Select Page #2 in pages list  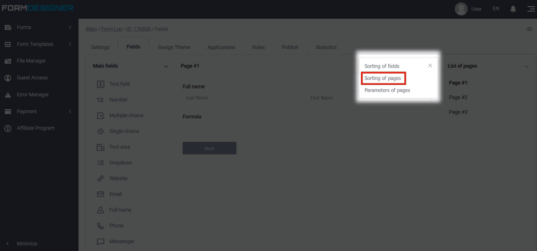point(458,98)
